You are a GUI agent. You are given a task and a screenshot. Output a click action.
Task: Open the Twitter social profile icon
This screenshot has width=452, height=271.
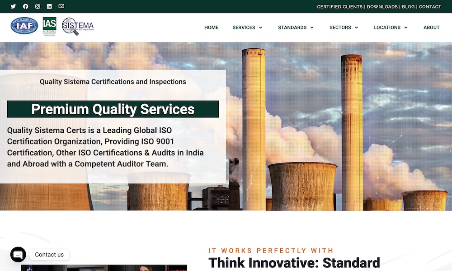13,6
